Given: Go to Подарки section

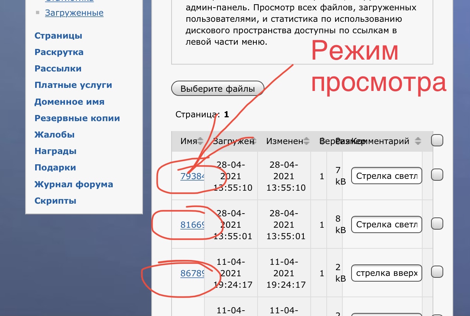Looking at the screenshot, I should coord(55,168).
